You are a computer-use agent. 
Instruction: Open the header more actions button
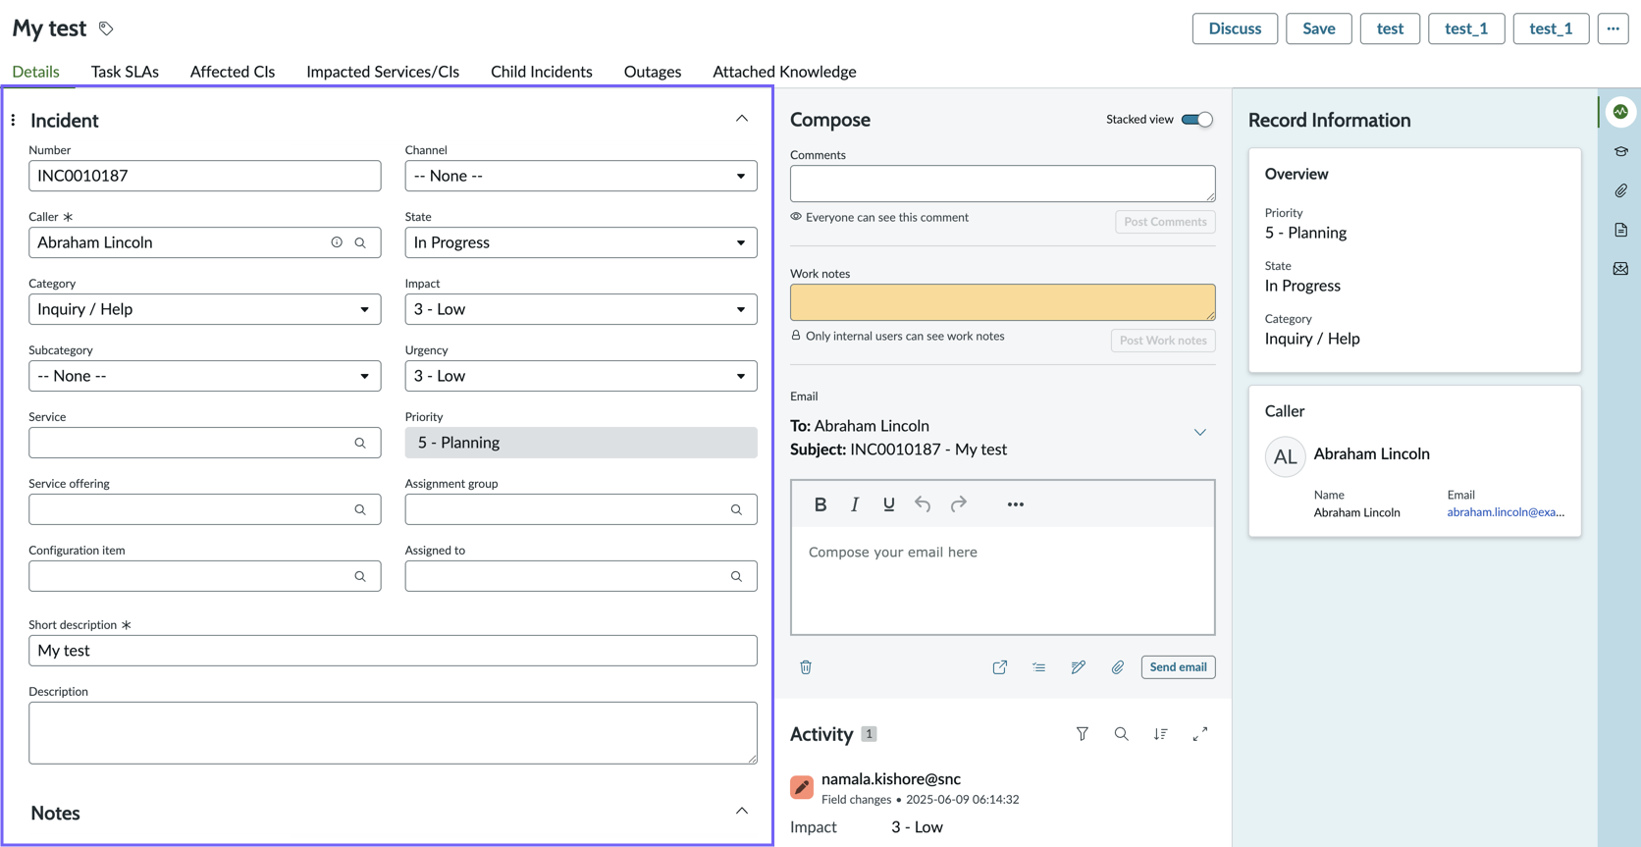click(x=1614, y=28)
